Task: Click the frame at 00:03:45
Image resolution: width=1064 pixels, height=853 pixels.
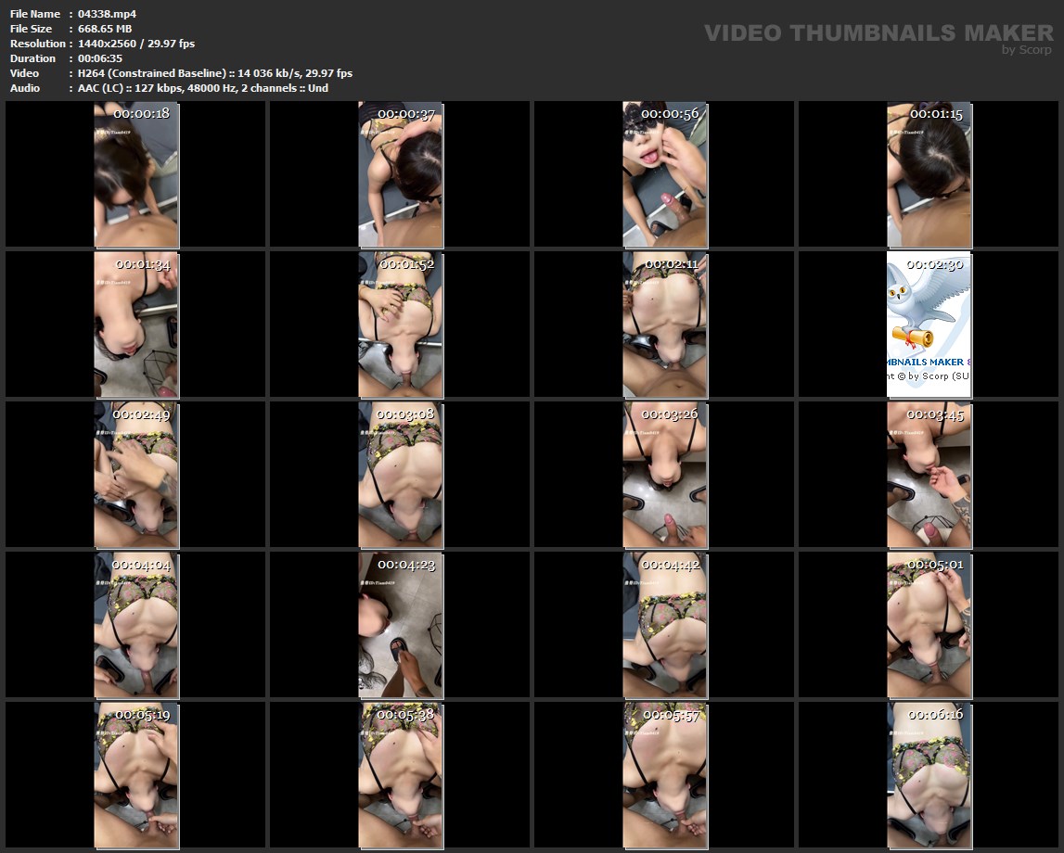Action: [929, 475]
